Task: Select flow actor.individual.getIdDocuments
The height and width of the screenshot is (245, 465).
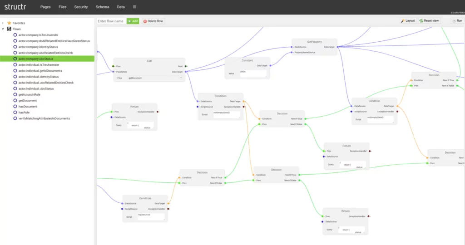Action: (x=40, y=70)
